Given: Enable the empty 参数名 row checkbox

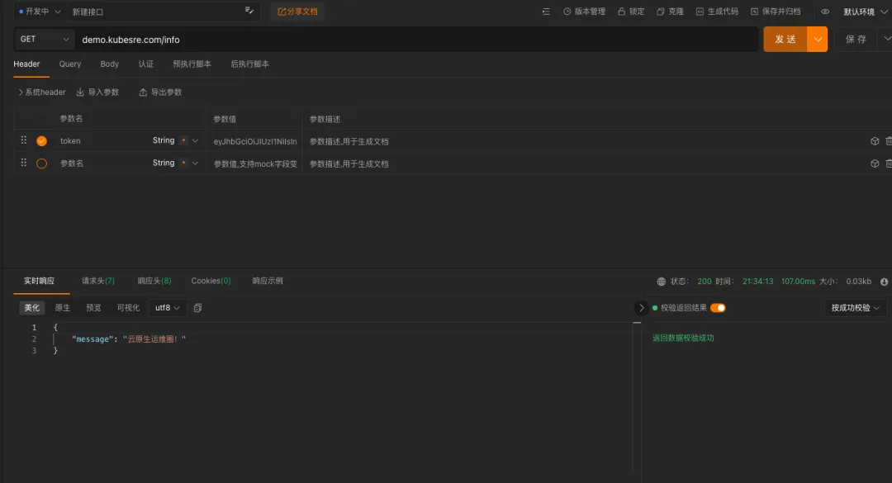Looking at the screenshot, I should [x=41, y=163].
